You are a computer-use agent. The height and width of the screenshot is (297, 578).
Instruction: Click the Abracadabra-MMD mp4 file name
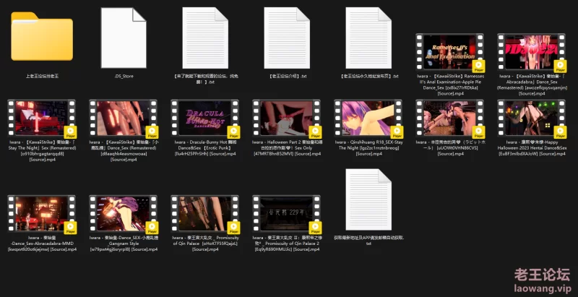(42, 244)
